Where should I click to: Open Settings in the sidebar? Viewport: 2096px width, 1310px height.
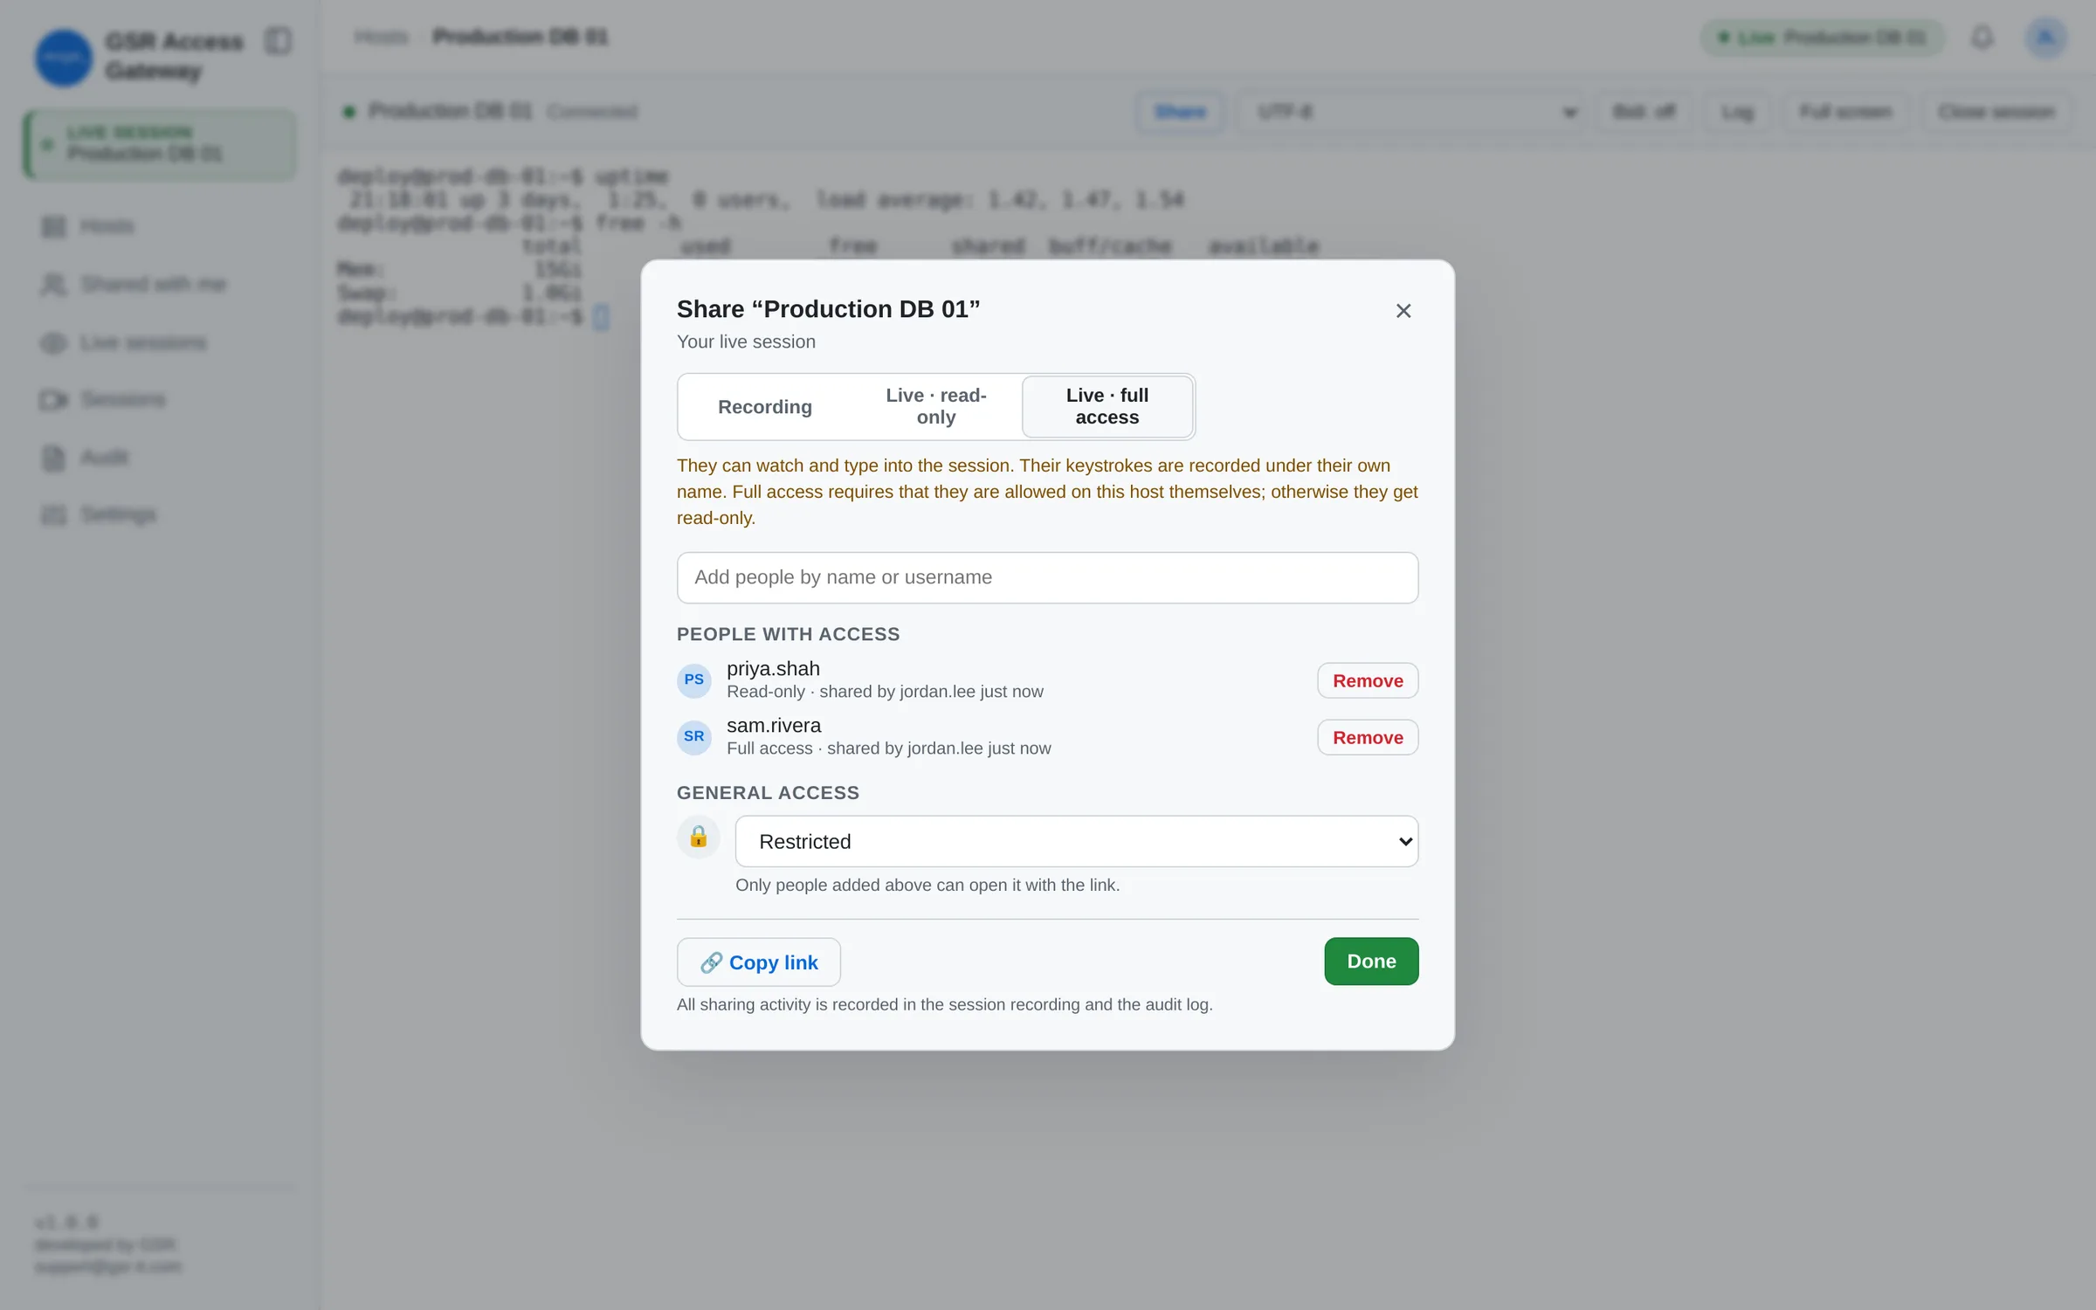click(x=159, y=515)
